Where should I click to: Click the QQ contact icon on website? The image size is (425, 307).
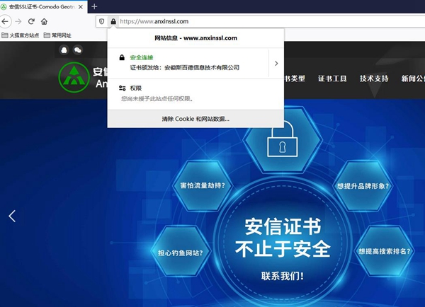click(x=65, y=50)
